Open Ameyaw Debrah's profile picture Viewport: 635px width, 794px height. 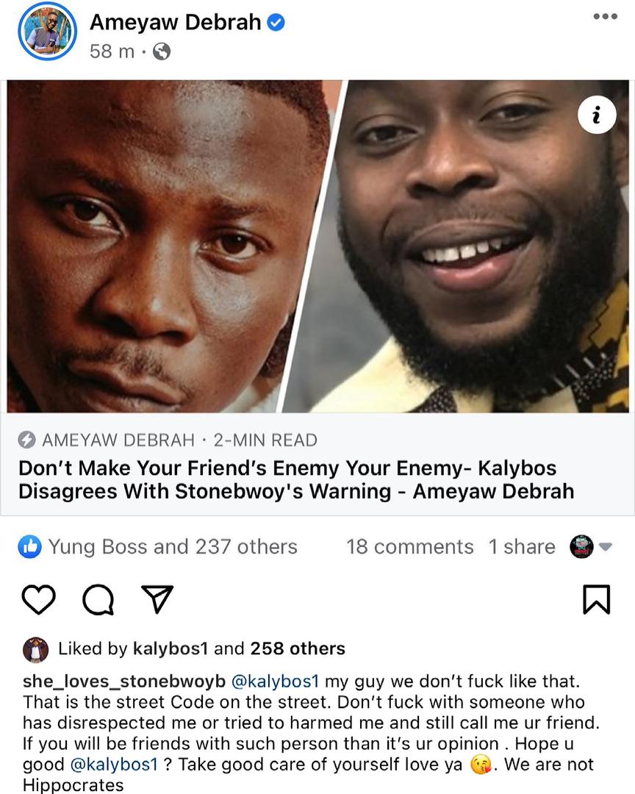click(x=47, y=32)
